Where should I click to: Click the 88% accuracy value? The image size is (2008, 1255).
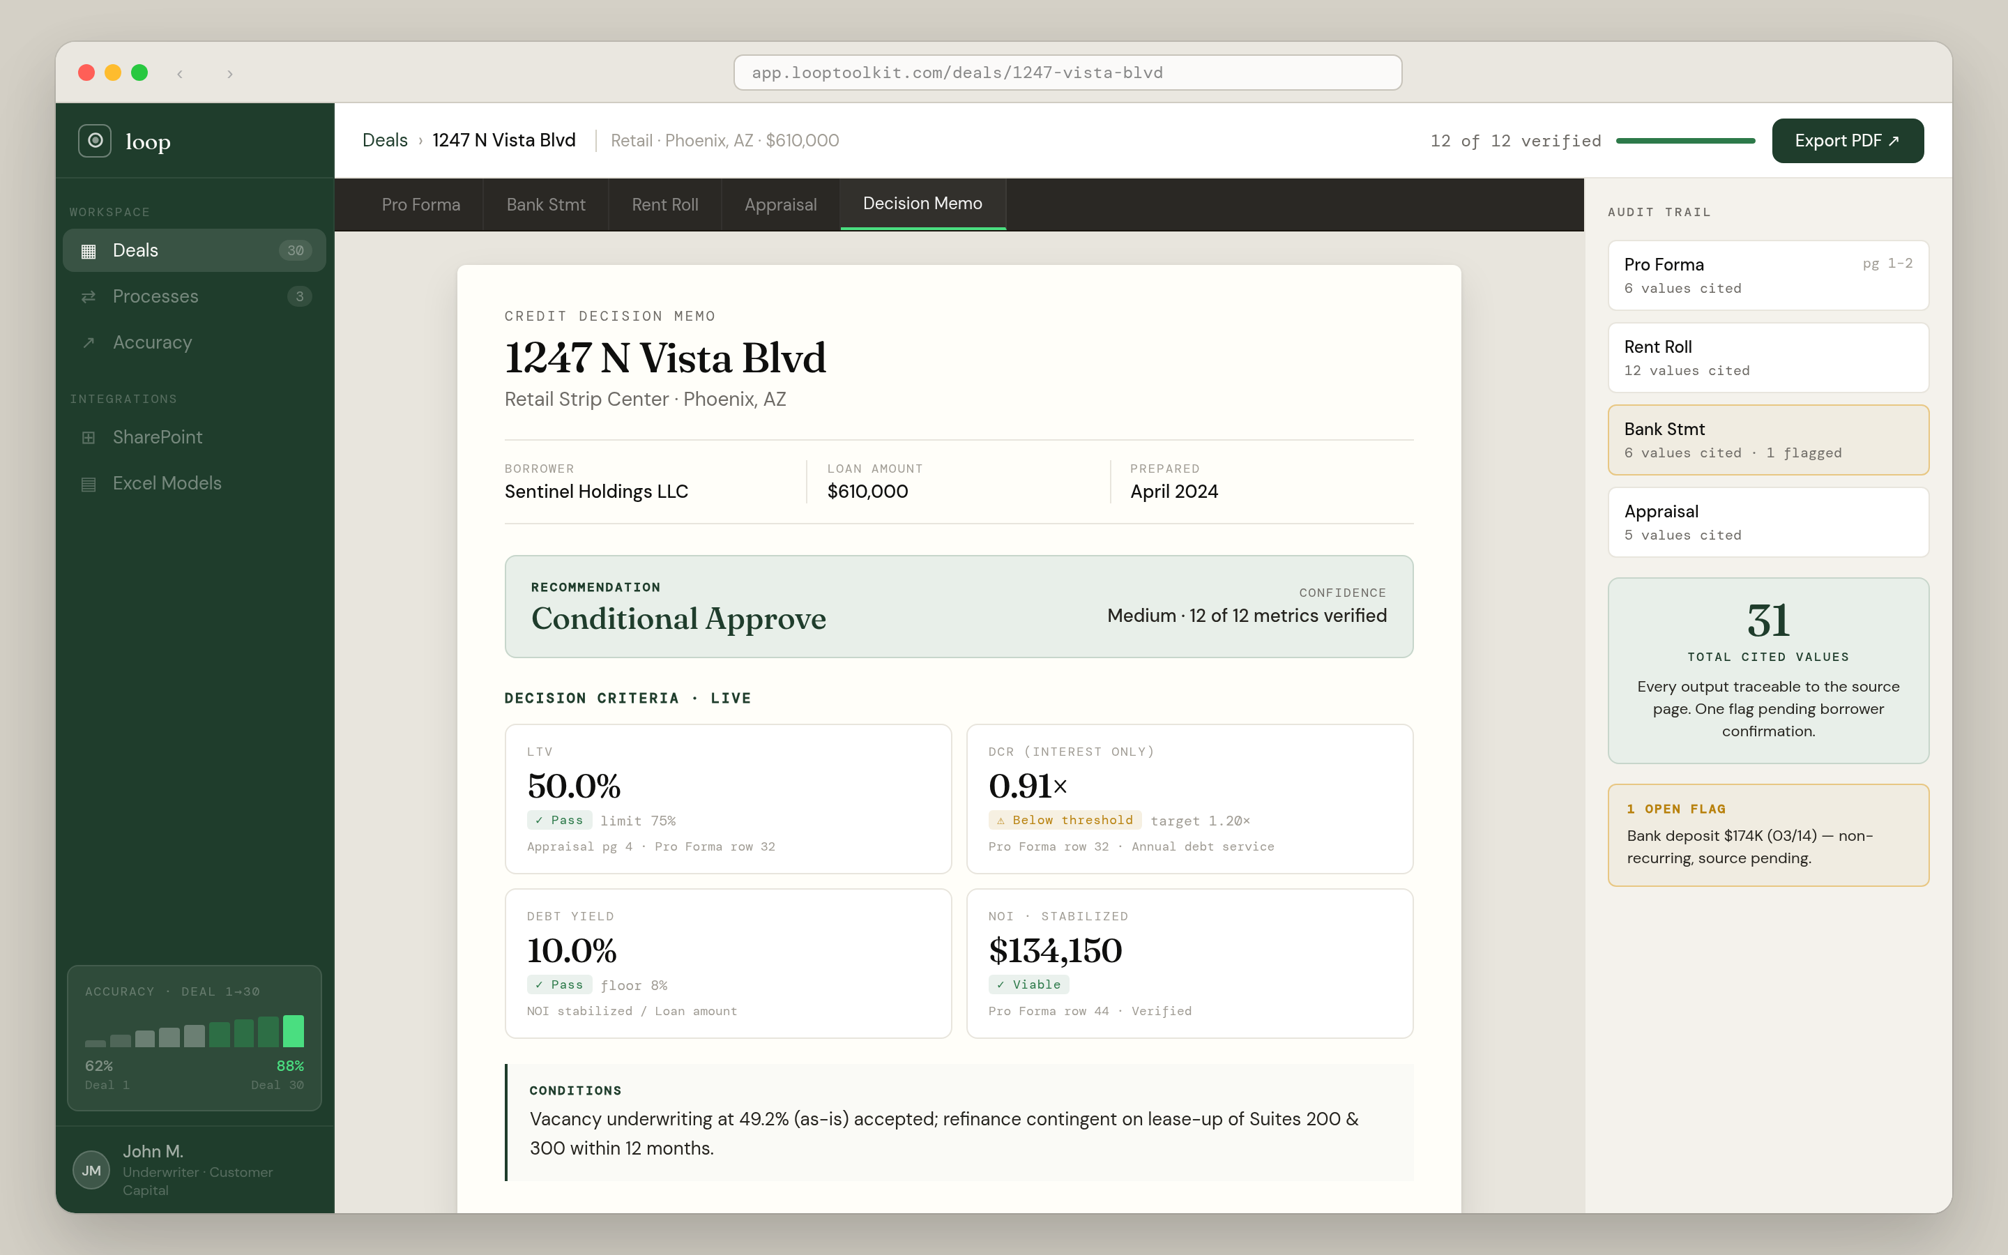[289, 1066]
